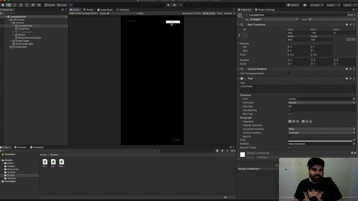Open the Font object picker
This screenshot has height=201, width=358.
pyautogui.click(x=354, y=99)
